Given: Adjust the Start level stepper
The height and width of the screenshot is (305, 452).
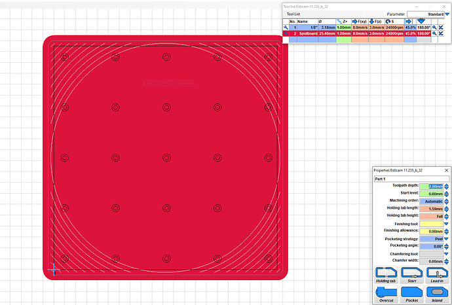Looking at the screenshot, I should [447, 194].
